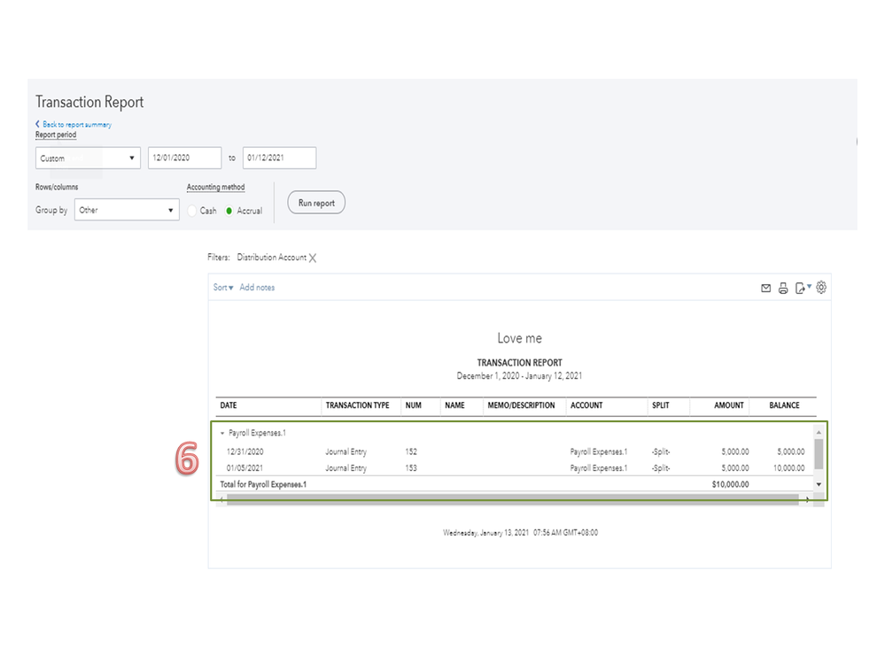Open report settings gear icon

[x=821, y=288]
